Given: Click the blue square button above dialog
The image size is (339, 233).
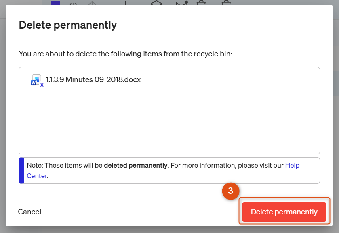Looking at the screenshot, I should pyautogui.click(x=55, y=2).
